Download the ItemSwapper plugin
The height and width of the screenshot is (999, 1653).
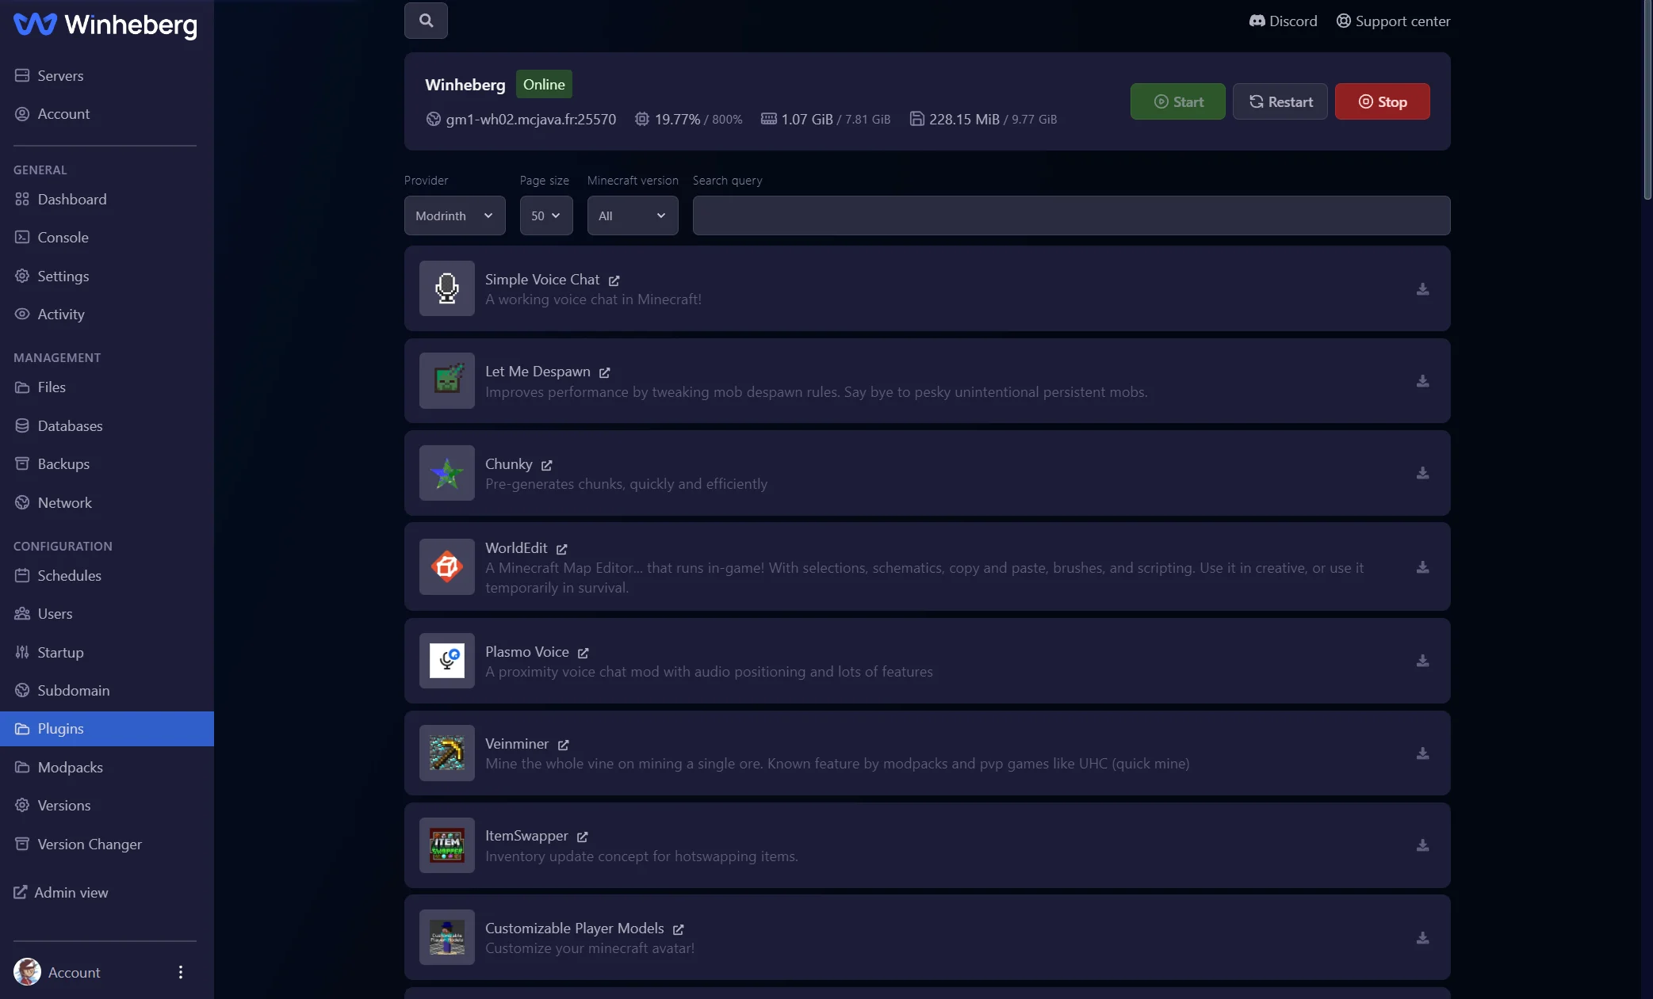click(x=1422, y=845)
